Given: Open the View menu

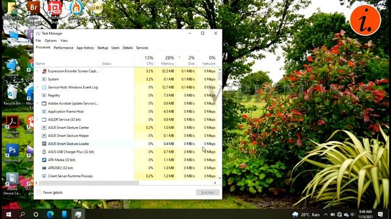Looking at the screenshot, I should (64, 41).
